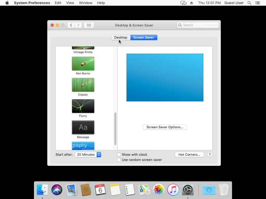This screenshot has height=199, width=266.
Task: Open the View menu
Action: click(70, 3)
